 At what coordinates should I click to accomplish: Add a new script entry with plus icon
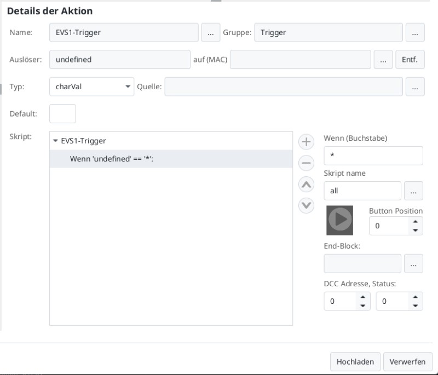(306, 142)
